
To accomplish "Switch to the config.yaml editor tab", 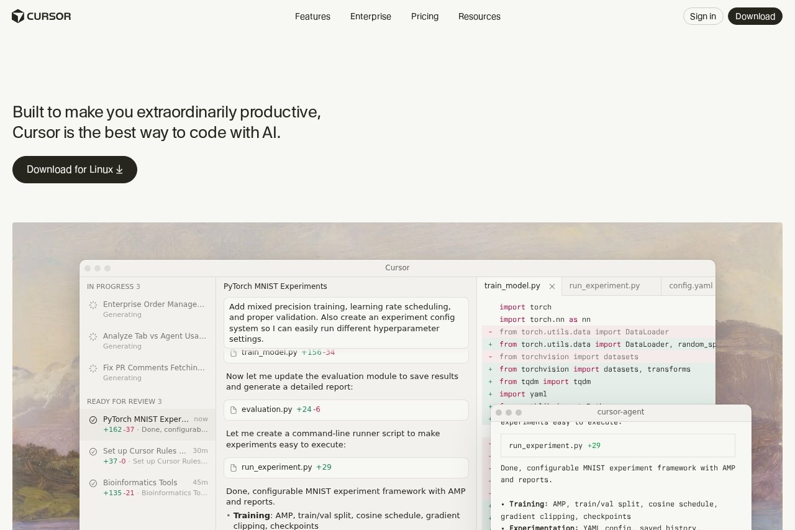I will [690, 286].
